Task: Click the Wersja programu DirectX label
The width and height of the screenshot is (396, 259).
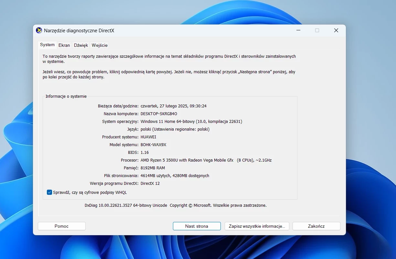Action: 114,183
